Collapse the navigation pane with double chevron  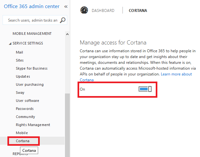(x=66, y=6)
